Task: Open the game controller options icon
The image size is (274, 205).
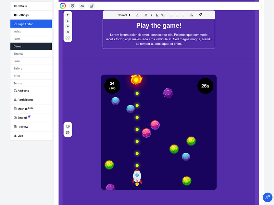Action: (x=68, y=126)
